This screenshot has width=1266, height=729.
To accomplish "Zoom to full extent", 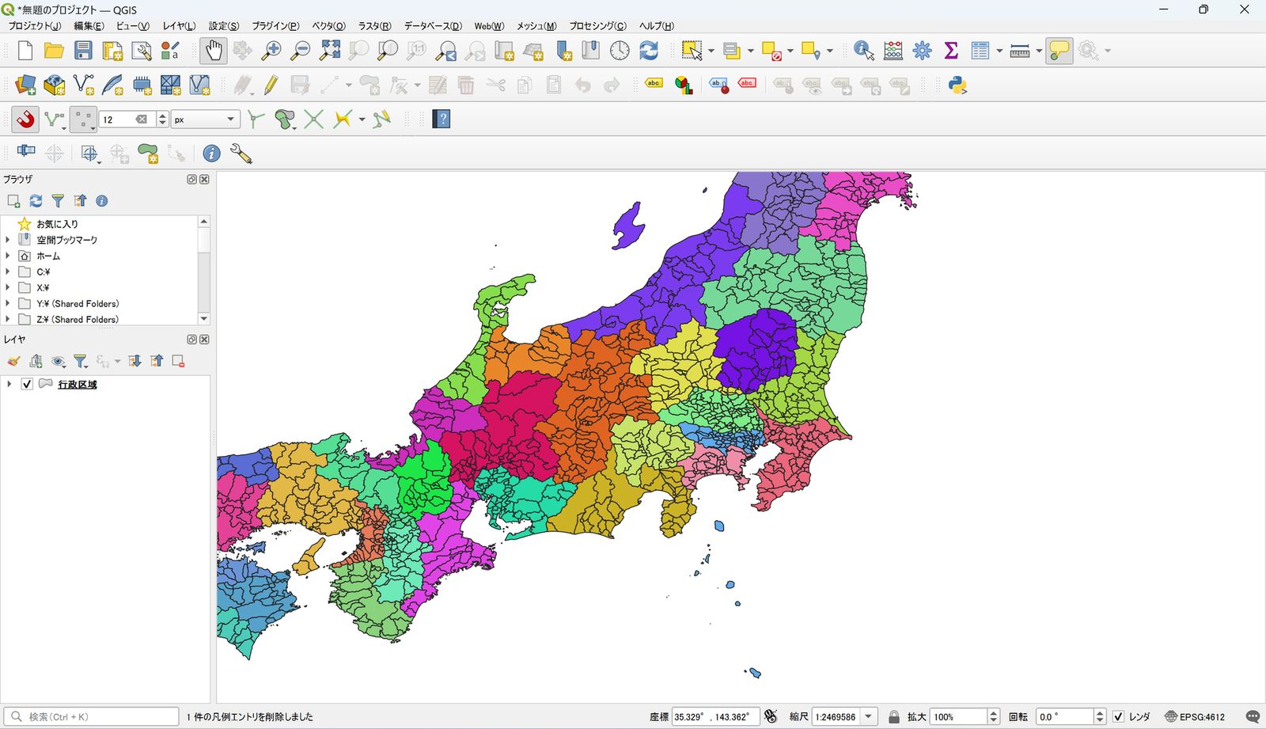I will pyautogui.click(x=330, y=51).
